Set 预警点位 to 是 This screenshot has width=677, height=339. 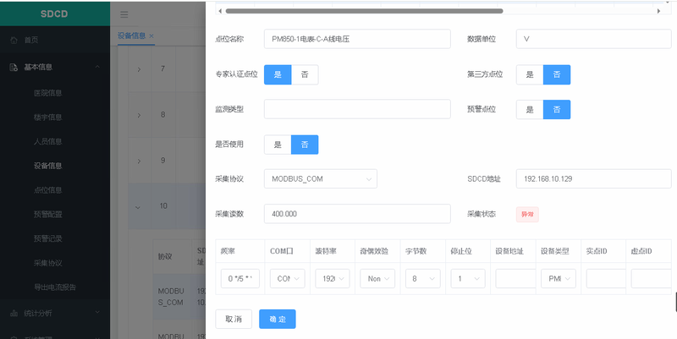[x=530, y=110]
